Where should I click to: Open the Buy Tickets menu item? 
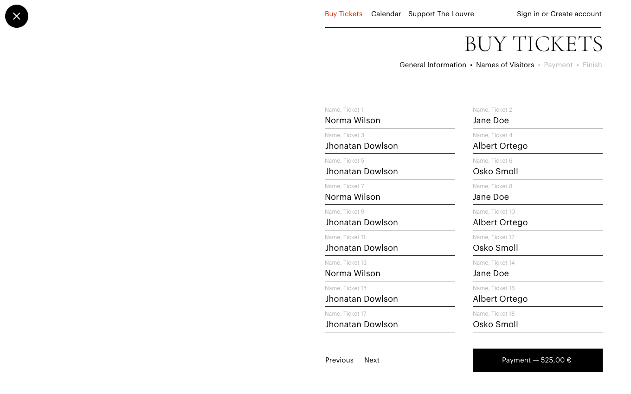click(x=343, y=14)
